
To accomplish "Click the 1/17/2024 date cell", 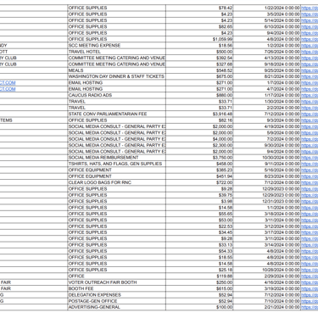I will [x=267, y=95].
